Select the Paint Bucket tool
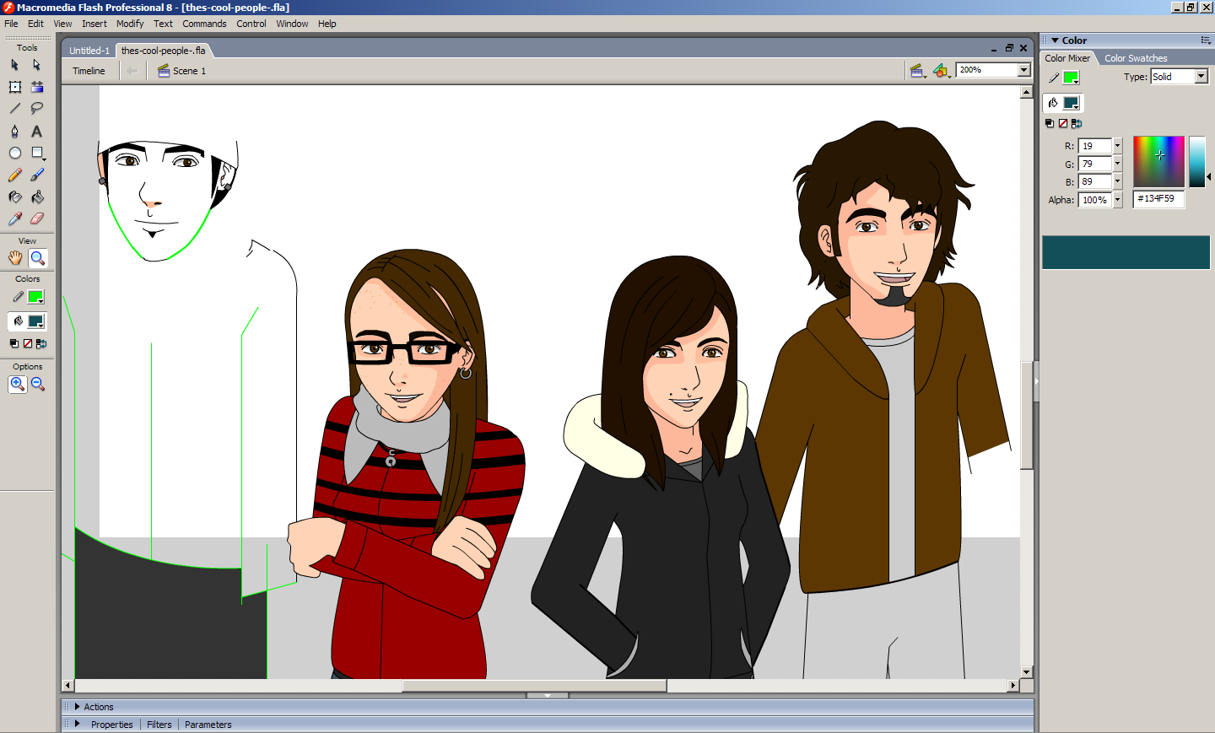The image size is (1215, 733). point(36,197)
